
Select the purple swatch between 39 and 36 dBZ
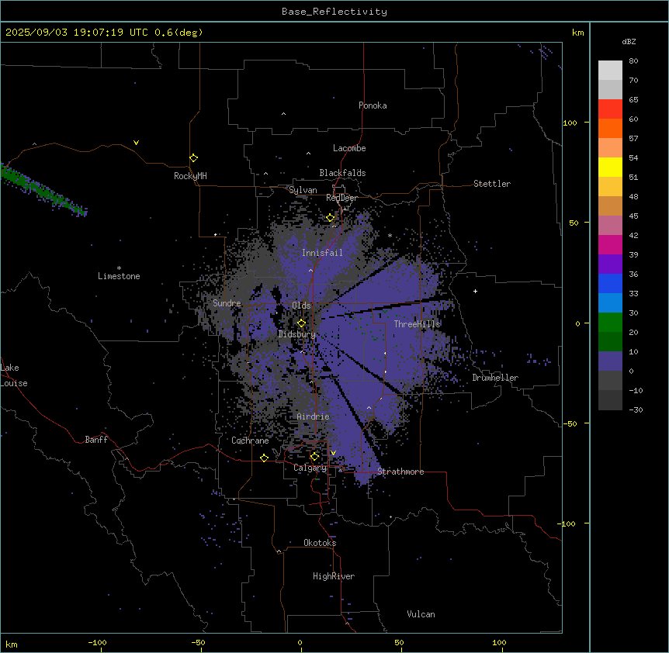[610, 264]
